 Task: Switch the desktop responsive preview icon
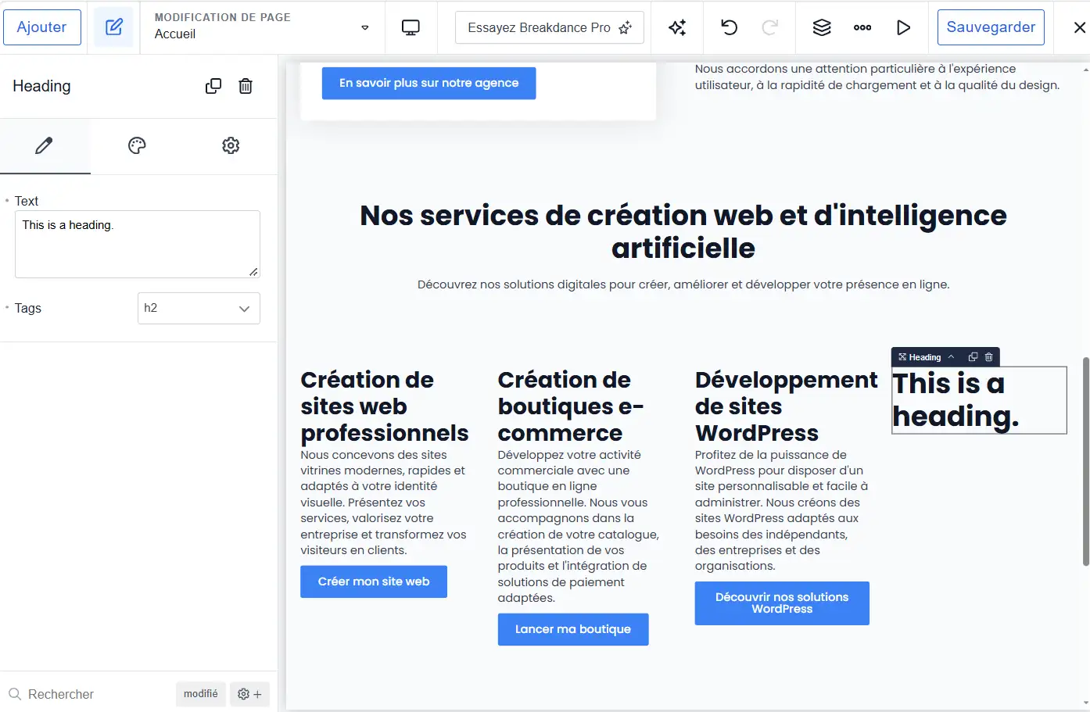(411, 27)
